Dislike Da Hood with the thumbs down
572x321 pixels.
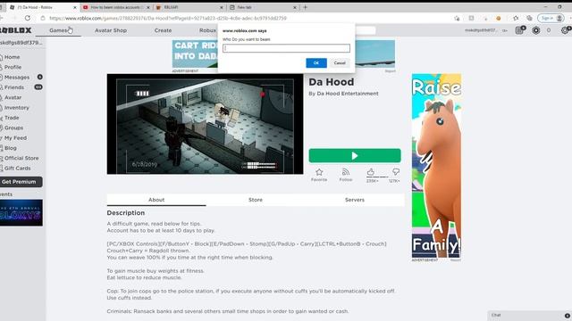[396, 171]
